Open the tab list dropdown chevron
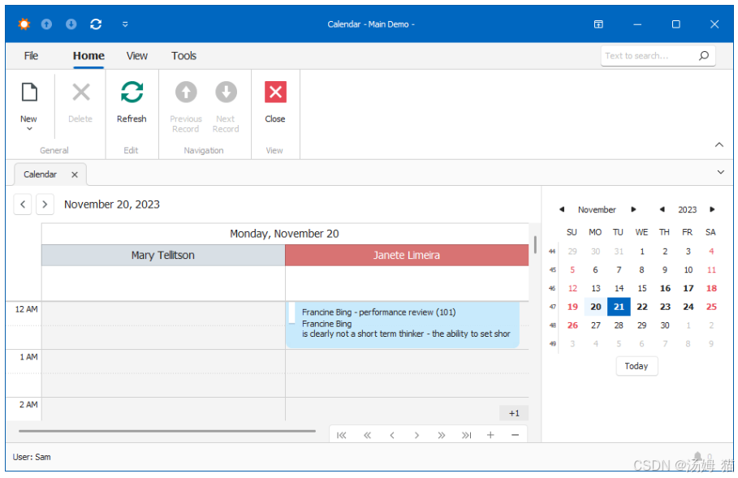The height and width of the screenshot is (478, 738). point(721,172)
